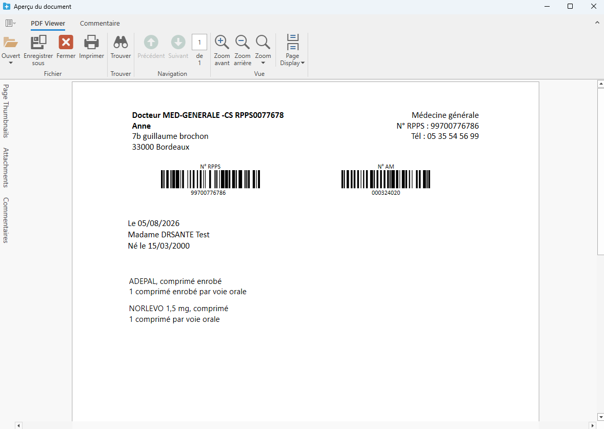Click the text 'Madame DRSANTE Test'

(x=169, y=235)
